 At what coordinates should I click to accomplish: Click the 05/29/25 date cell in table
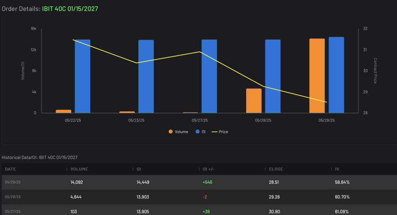point(13,182)
